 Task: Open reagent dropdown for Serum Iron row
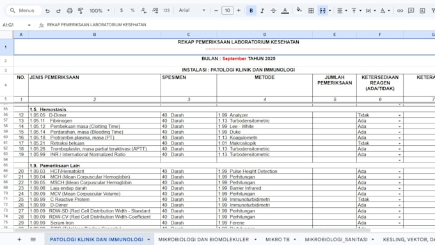399,223
